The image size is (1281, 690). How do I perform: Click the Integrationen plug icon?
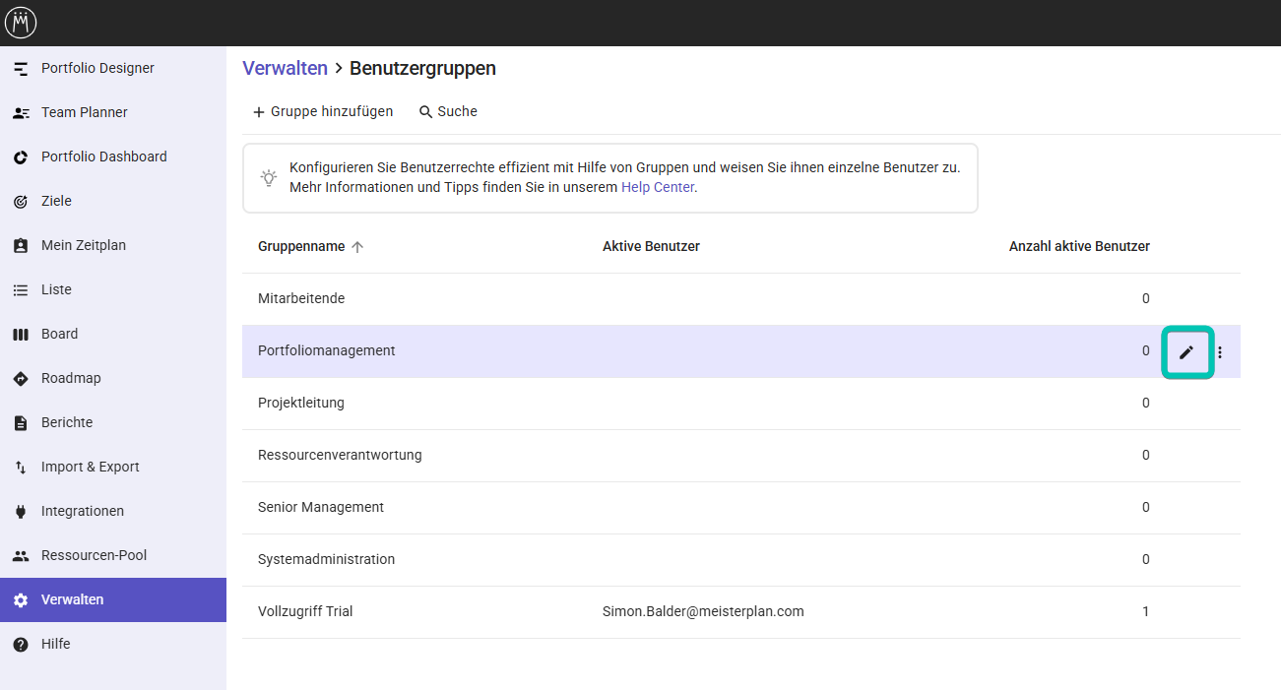pos(21,512)
